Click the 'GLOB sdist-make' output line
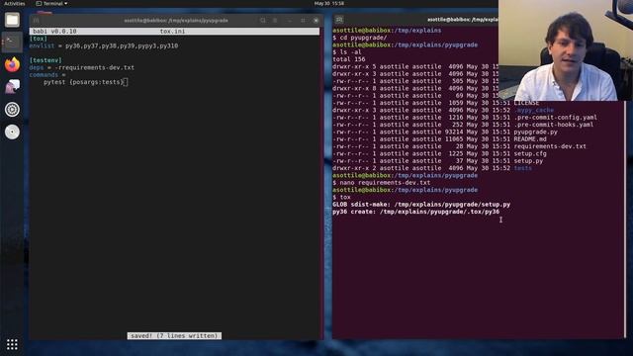633x356 pixels. [x=421, y=205]
